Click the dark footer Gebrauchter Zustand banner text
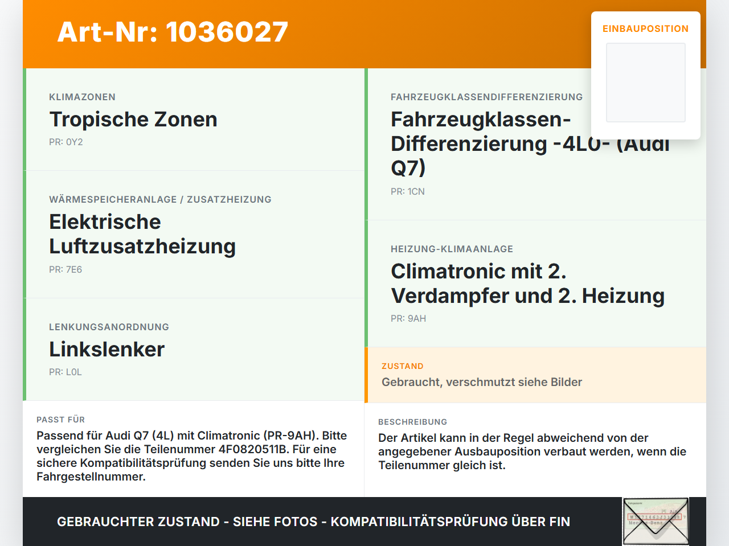729x546 pixels. (313, 522)
